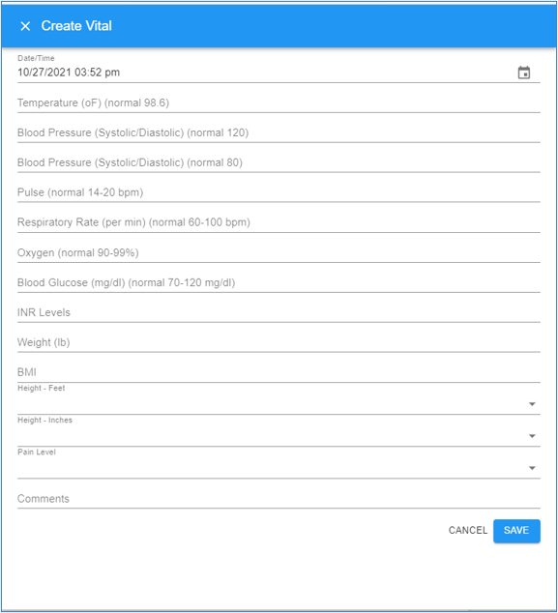
Task: Save the new vital record
Action: [x=516, y=531]
